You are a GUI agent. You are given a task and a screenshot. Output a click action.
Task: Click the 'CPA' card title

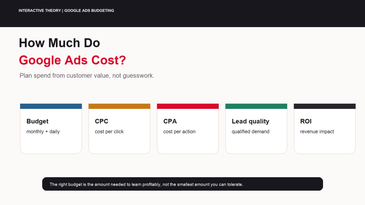(x=170, y=121)
